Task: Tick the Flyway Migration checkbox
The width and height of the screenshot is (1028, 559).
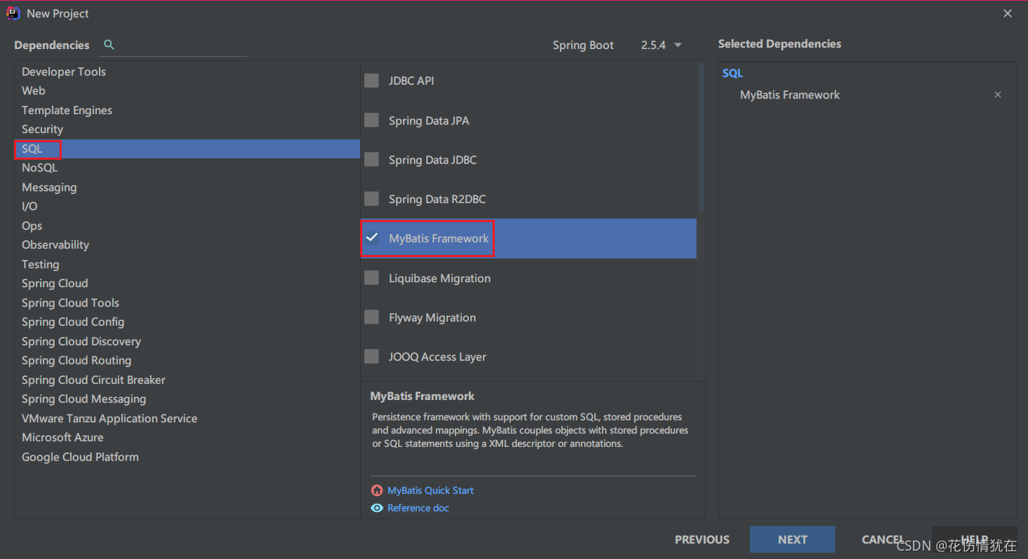Action: pyautogui.click(x=371, y=317)
